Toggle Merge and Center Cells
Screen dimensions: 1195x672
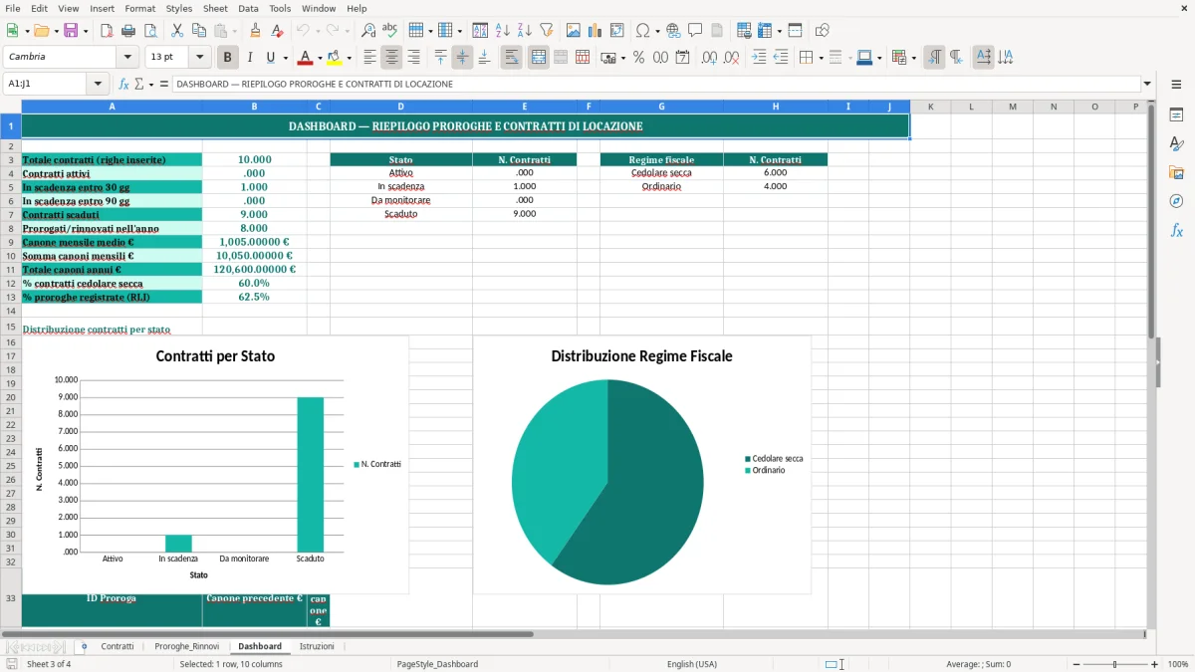click(x=539, y=58)
